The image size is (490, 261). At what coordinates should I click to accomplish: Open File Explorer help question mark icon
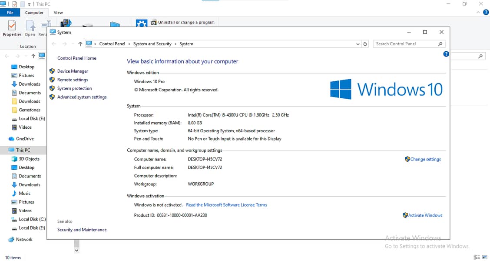(486, 13)
